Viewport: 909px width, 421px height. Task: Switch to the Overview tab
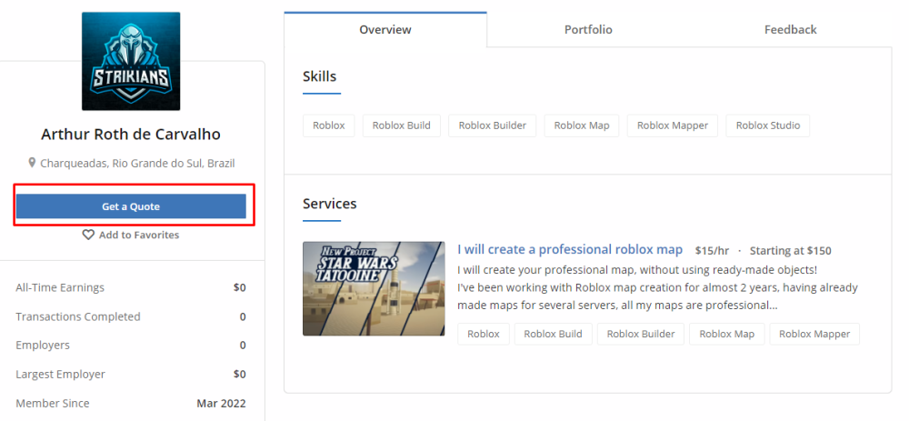385,30
